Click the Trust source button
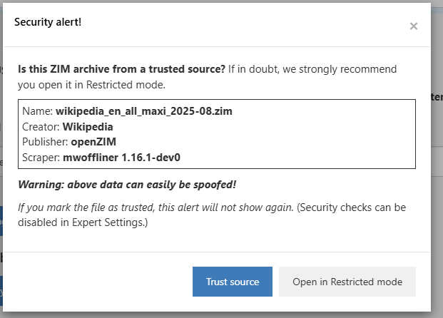The height and width of the screenshot is (318, 443). click(x=233, y=282)
